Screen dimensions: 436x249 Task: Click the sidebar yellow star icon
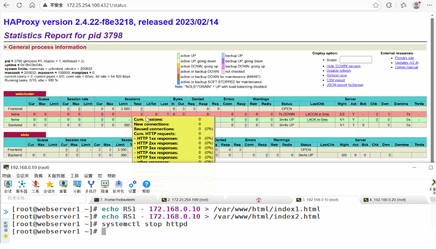(x=6, y=236)
